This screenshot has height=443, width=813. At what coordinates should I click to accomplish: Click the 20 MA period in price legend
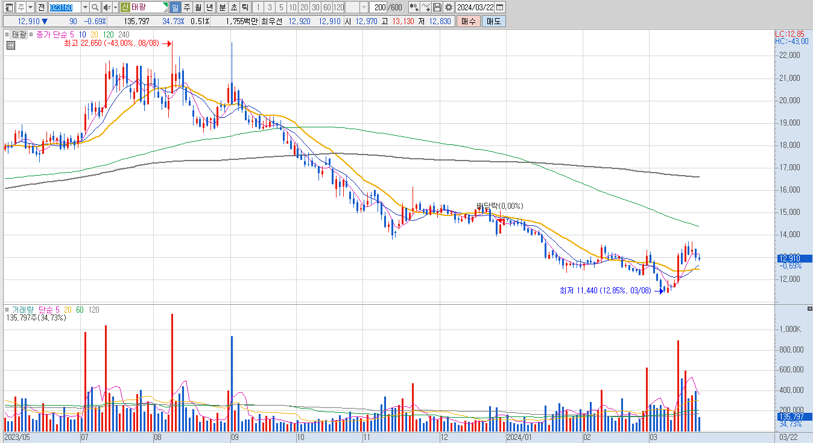tap(95, 34)
